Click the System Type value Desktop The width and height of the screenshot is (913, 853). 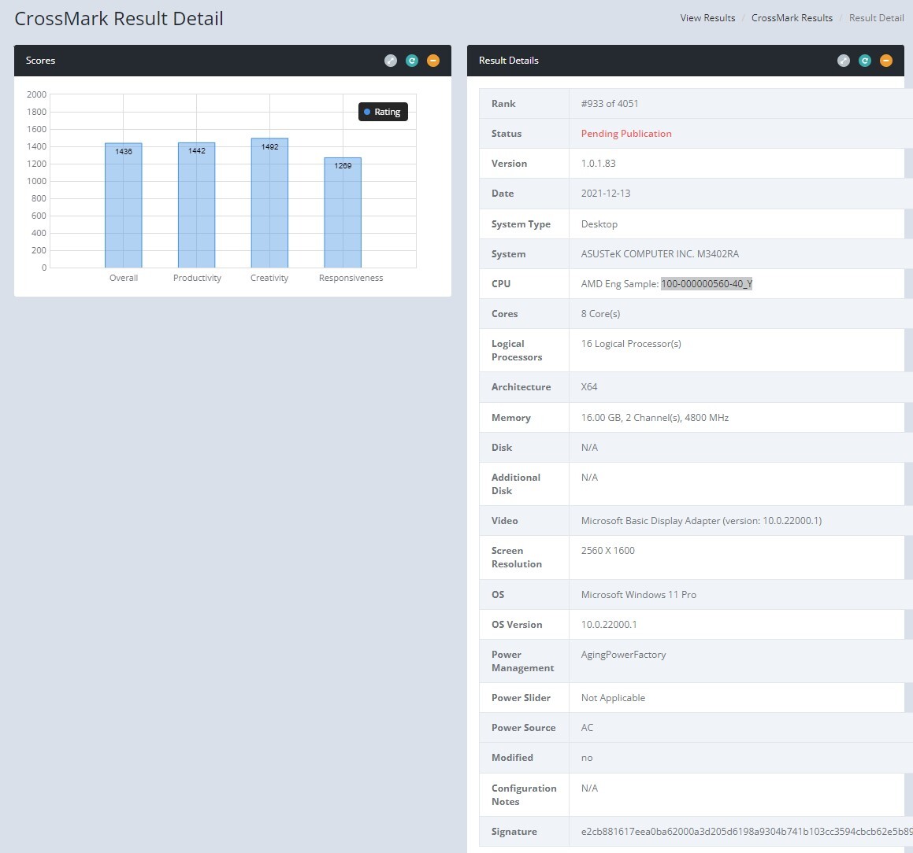click(x=599, y=223)
